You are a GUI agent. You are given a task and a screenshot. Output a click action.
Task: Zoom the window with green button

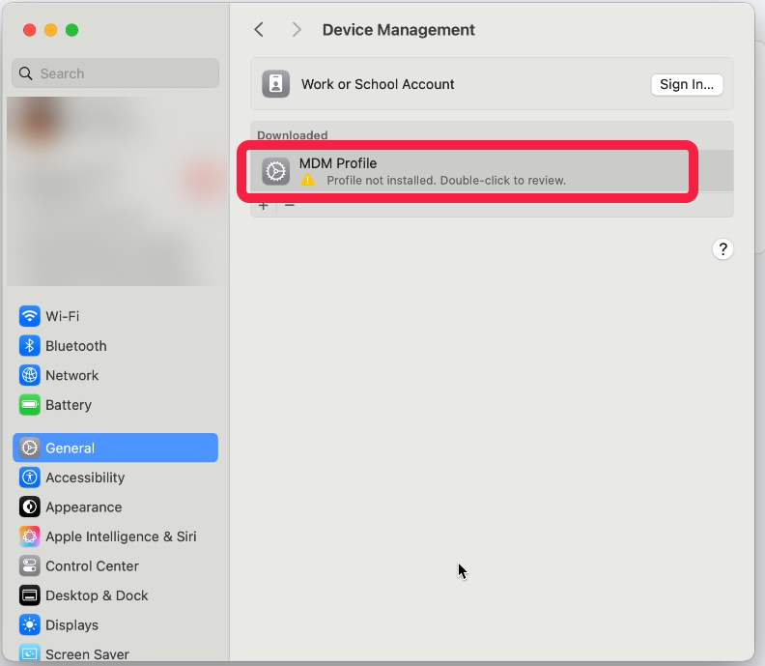tap(71, 30)
